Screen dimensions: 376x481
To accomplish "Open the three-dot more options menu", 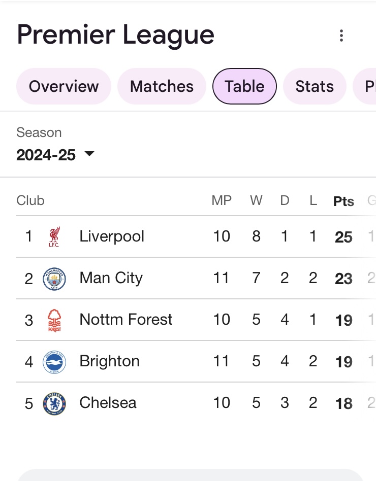I will coord(341,36).
